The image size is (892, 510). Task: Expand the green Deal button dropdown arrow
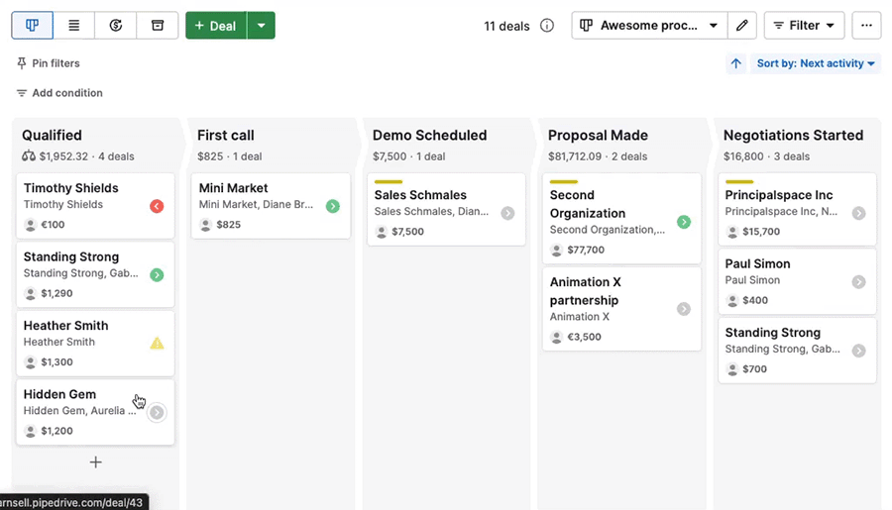click(x=262, y=26)
